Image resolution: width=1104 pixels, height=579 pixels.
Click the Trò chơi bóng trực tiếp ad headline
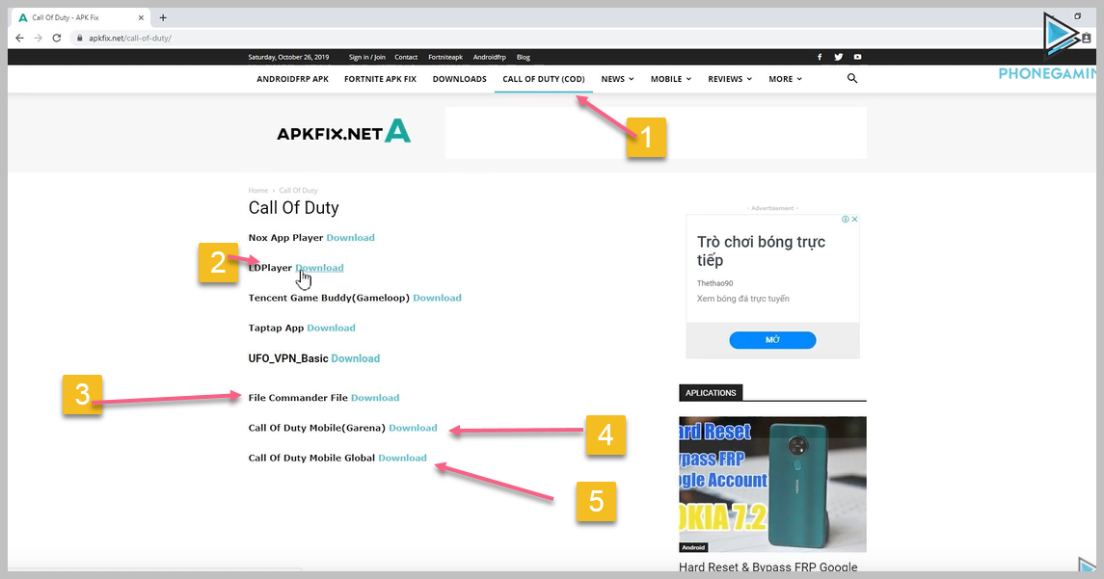tap(761, 251)
